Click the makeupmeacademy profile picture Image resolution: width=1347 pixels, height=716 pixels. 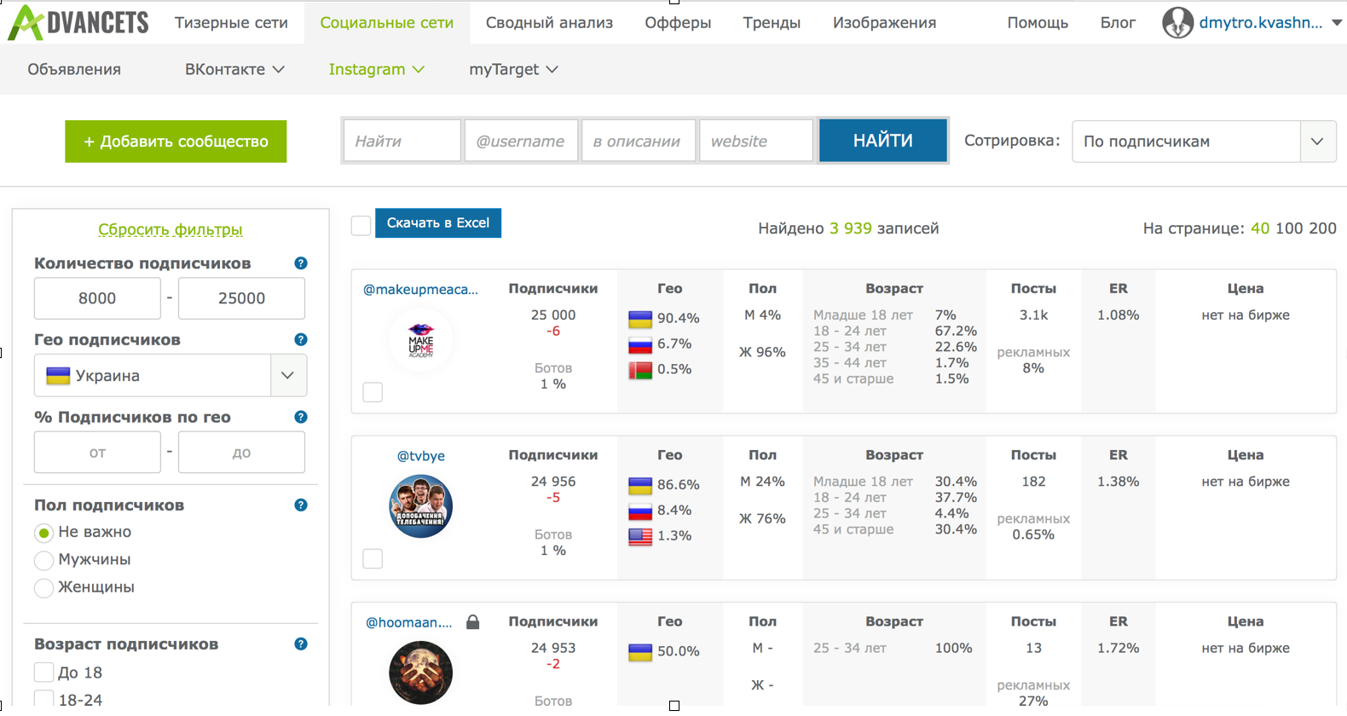420,340
